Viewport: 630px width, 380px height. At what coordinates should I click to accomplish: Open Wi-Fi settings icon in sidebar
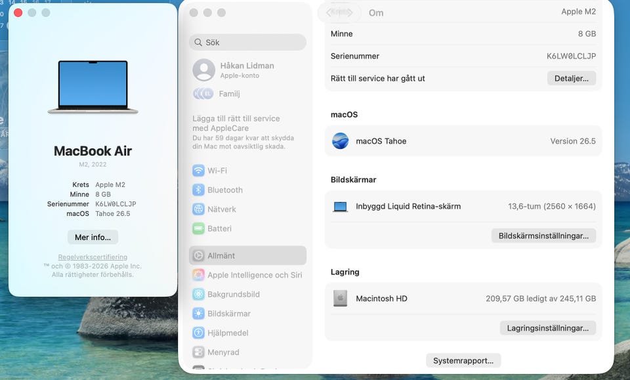[198, 171]
